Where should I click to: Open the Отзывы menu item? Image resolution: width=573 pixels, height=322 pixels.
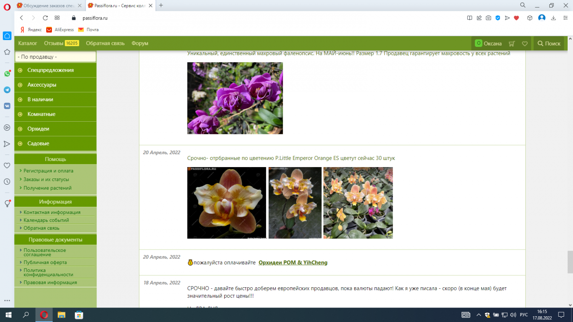coord(53,43)
